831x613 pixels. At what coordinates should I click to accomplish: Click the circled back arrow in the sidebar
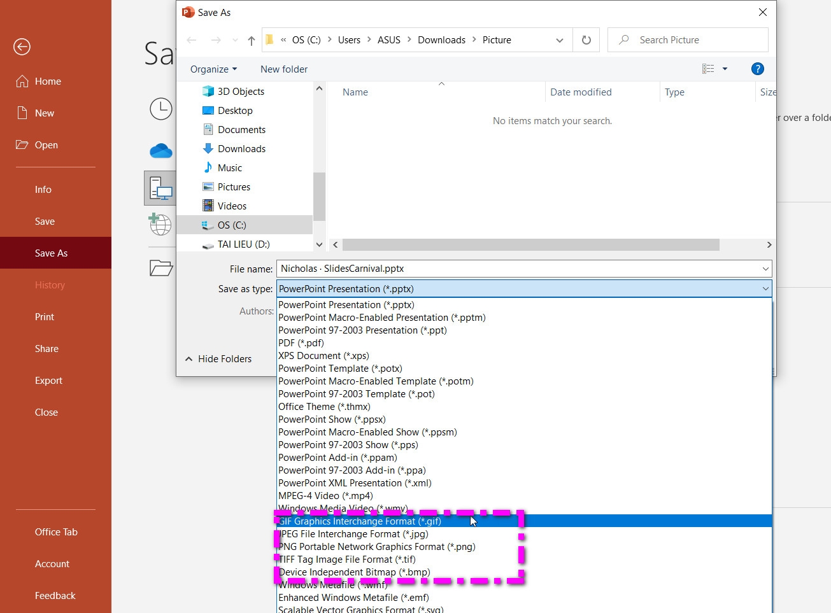click(22, 46)
